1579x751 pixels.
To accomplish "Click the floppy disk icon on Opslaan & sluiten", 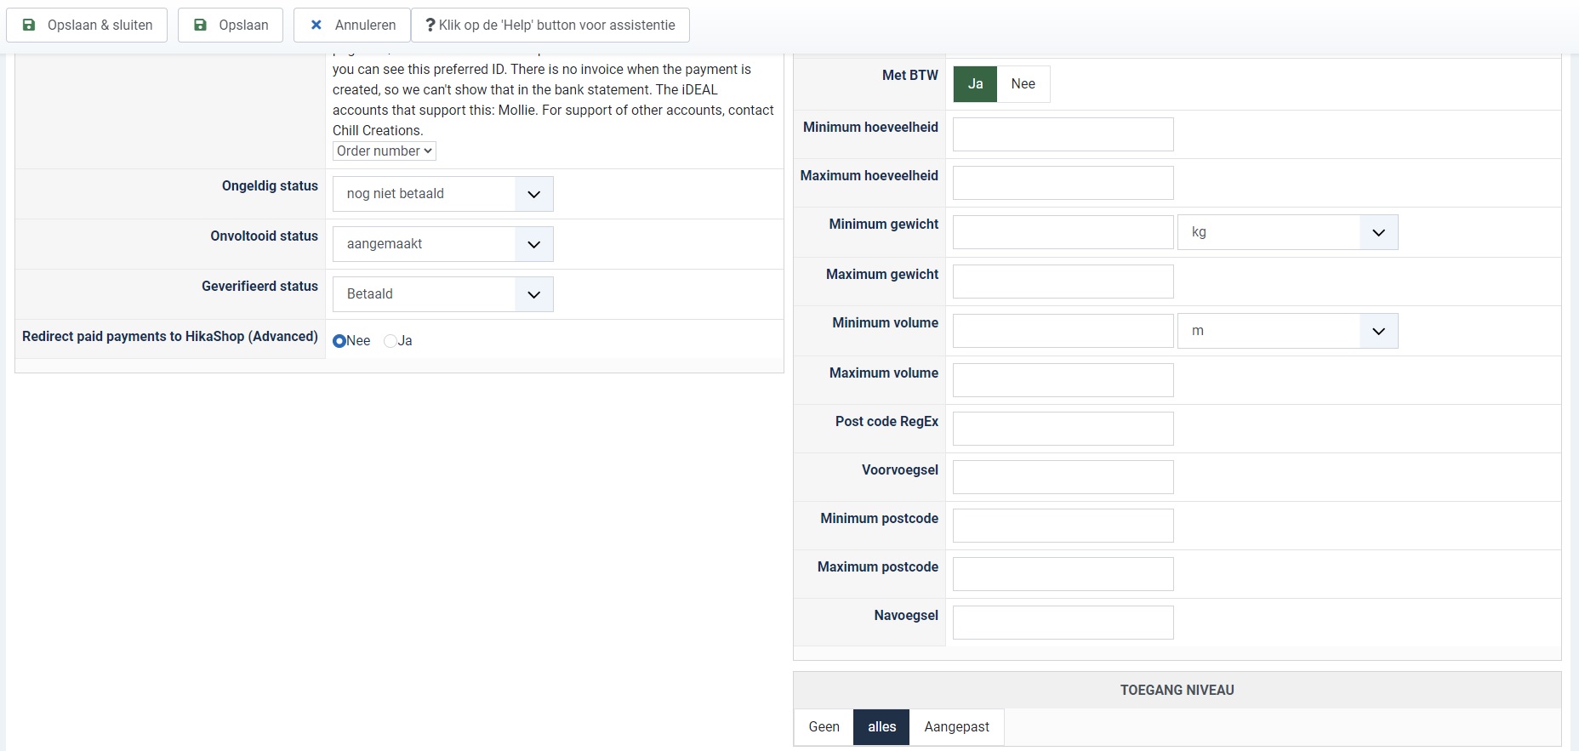I will coord(29,25).
